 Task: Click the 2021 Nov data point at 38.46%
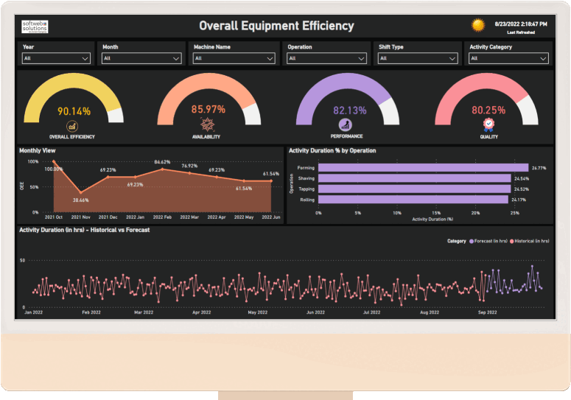pyautogui.click(x=81, y=192)
